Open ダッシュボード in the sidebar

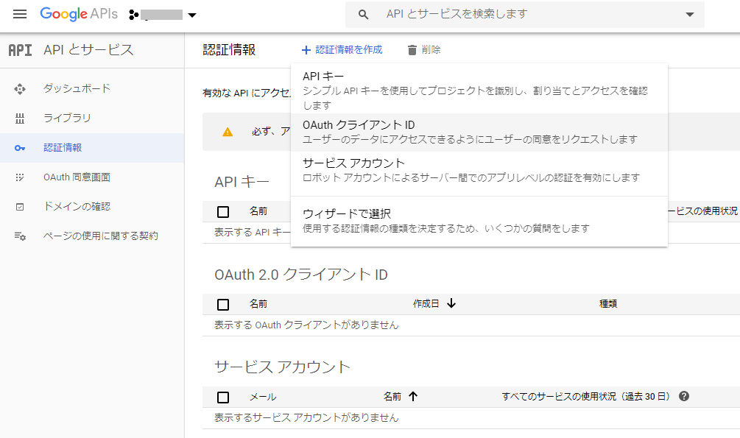77,88
